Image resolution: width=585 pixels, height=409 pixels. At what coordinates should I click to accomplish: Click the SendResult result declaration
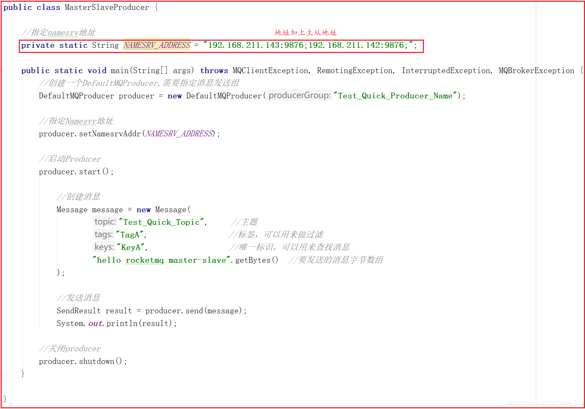[94, 311]
